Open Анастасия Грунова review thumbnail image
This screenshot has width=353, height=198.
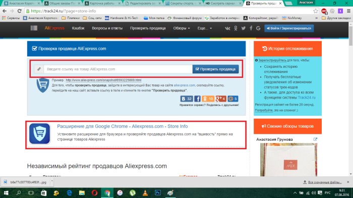tap(288, 160)
